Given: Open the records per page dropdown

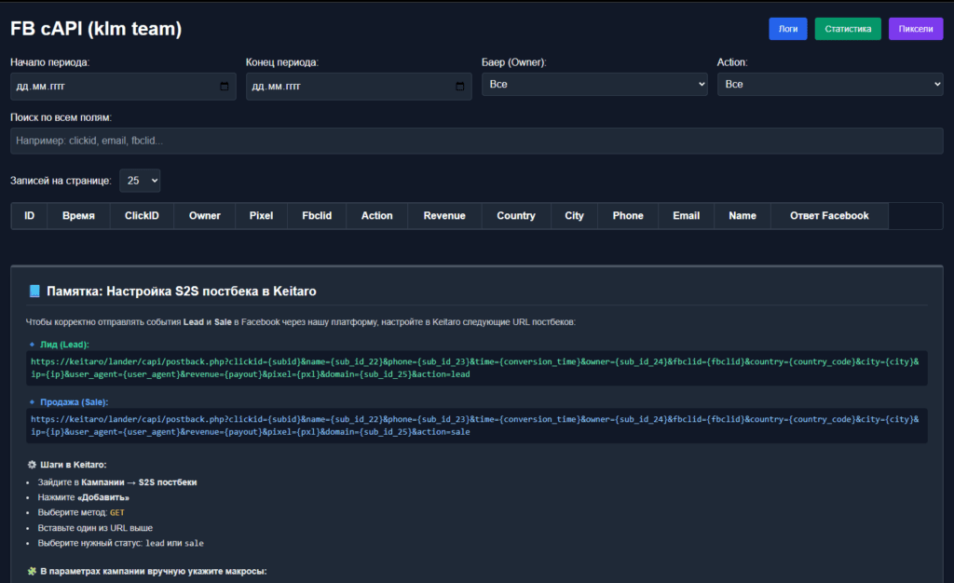Looking at the screenshot, I should point(140,181).
